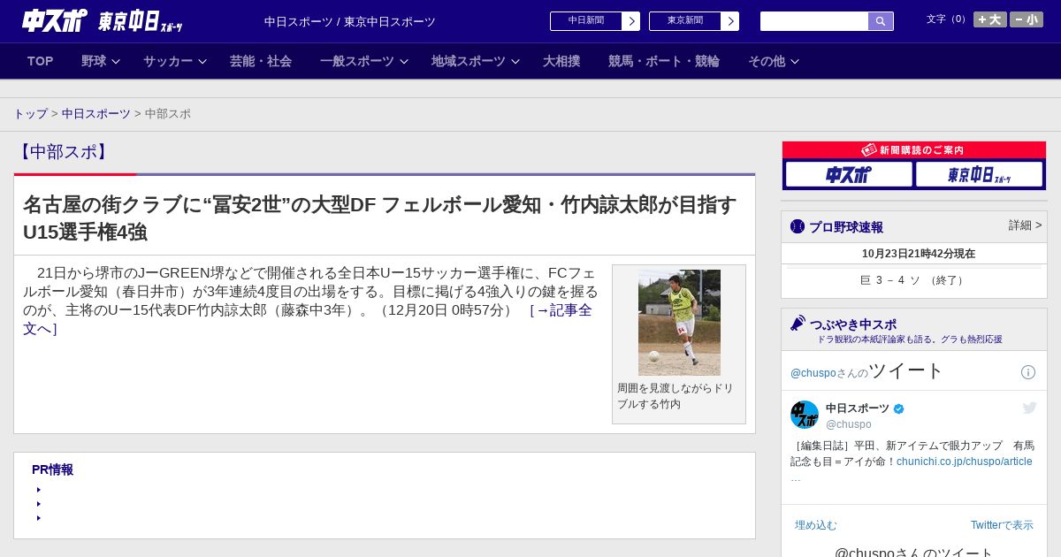This screenshot has width=1061, height=557.
Task: Click the 東京中日スポーツ logo in header
Action: (140, 21)
